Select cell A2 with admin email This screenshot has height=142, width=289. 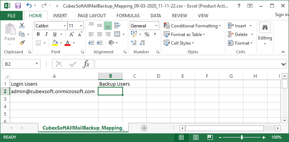(54, 91)
